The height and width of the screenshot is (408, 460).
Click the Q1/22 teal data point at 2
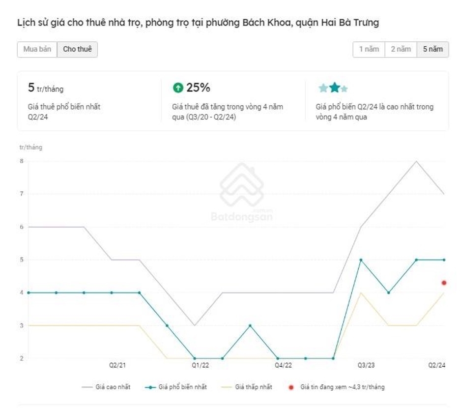[195, 358]
